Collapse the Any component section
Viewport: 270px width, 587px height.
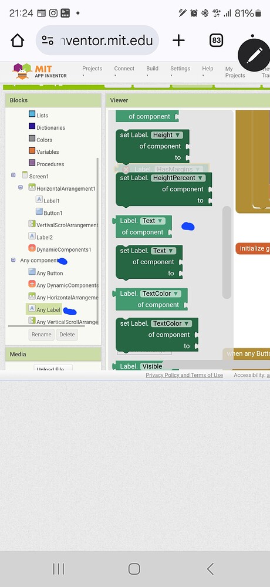point(14,260)
